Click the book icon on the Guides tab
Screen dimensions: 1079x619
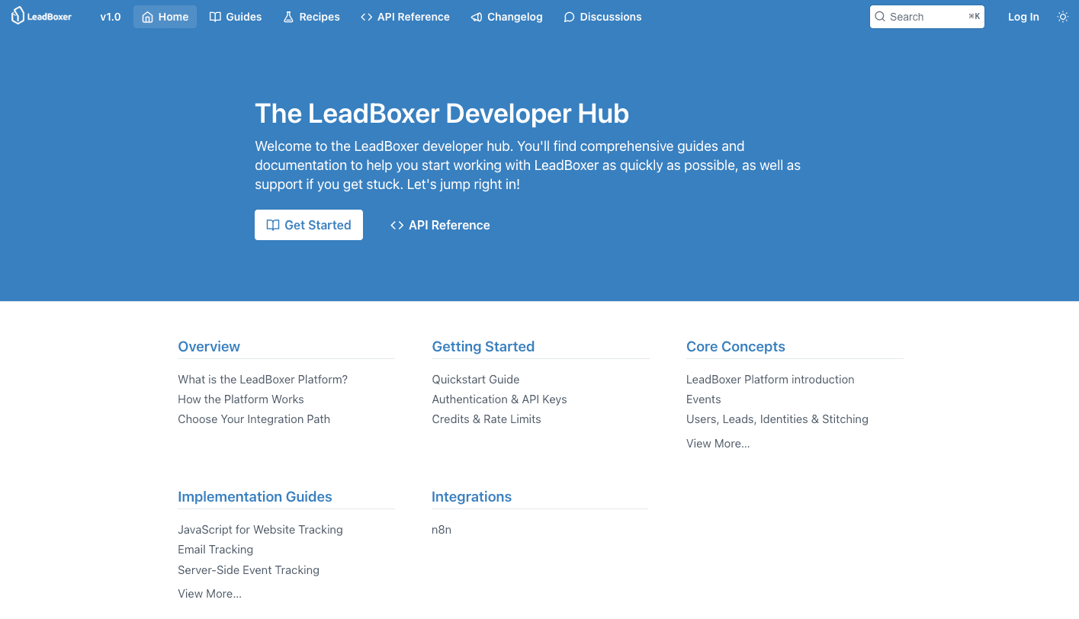[x=216, y=17]
